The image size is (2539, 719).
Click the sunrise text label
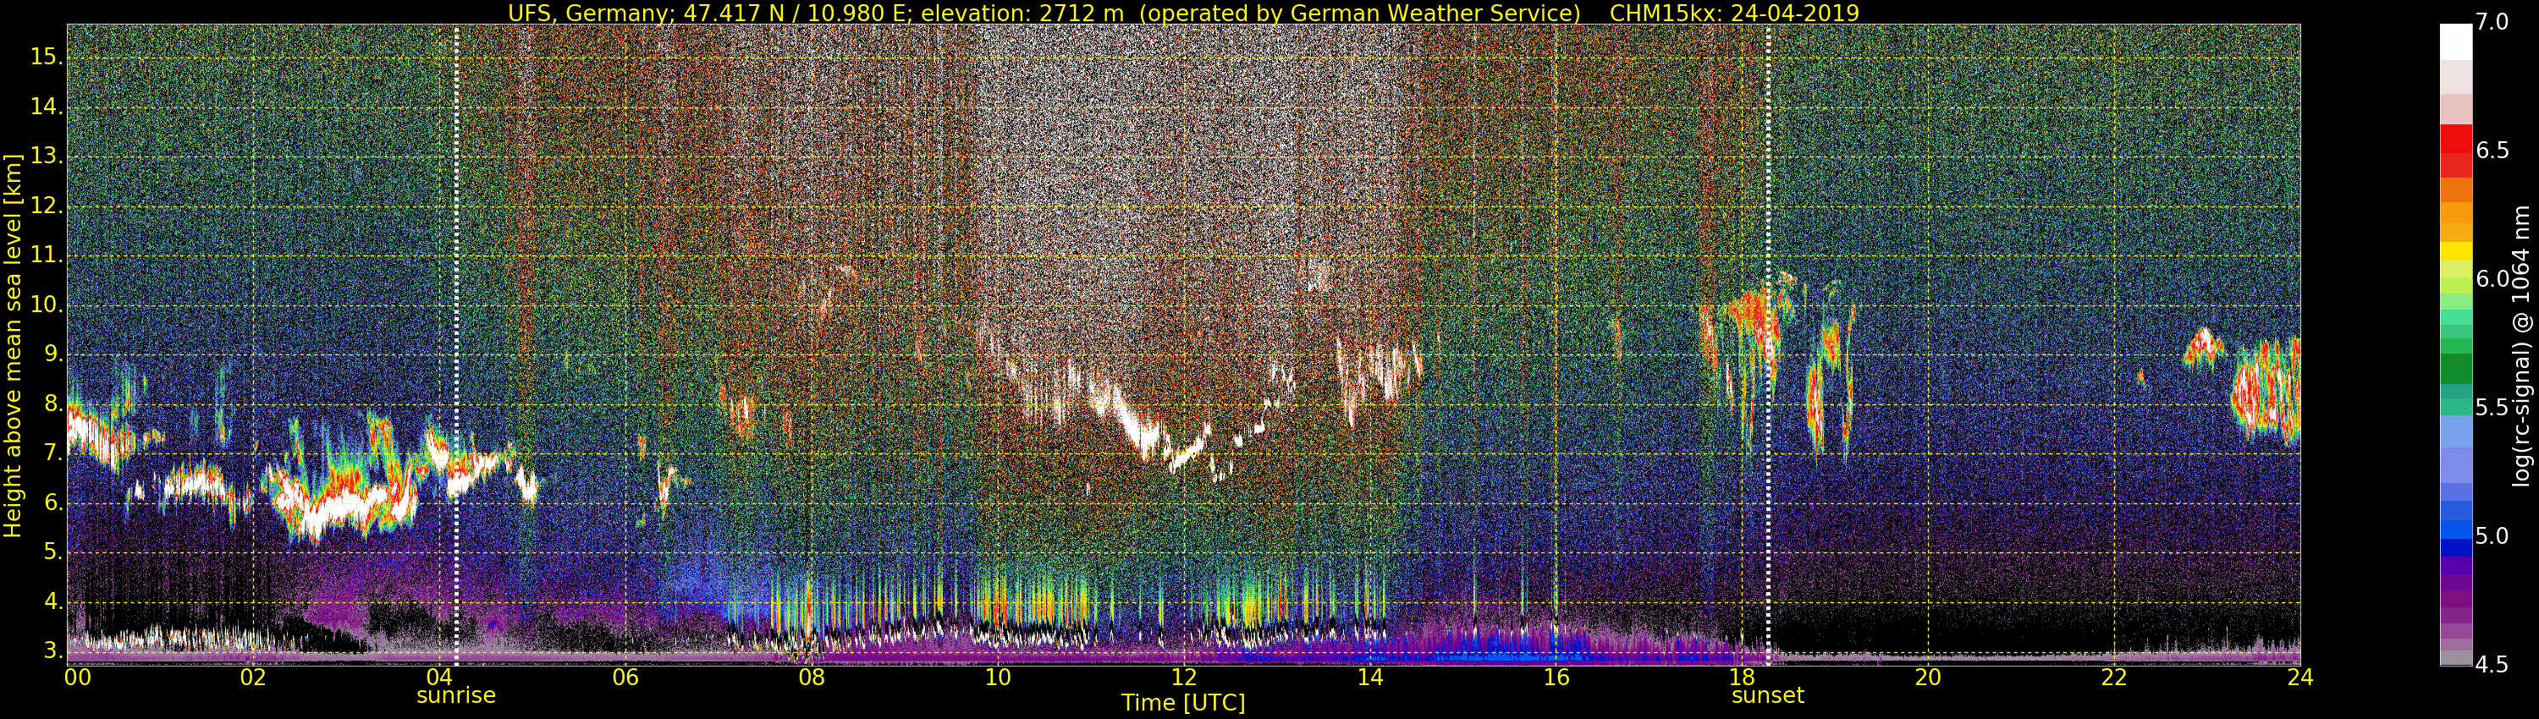(456, 695)
